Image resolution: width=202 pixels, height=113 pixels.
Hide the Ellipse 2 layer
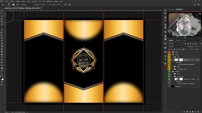coord(169,60)
